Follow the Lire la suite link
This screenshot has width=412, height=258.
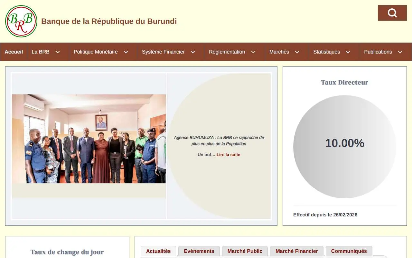pos(228,155)
